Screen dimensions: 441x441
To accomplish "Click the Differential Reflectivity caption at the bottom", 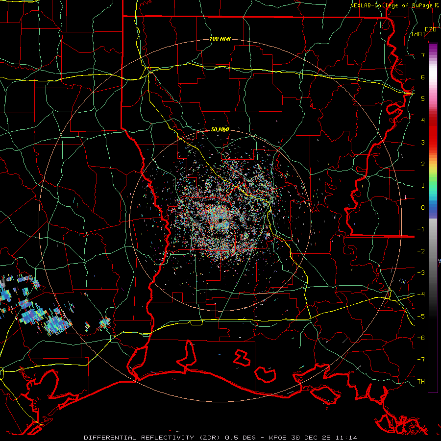I will click(x=220, y=438).
